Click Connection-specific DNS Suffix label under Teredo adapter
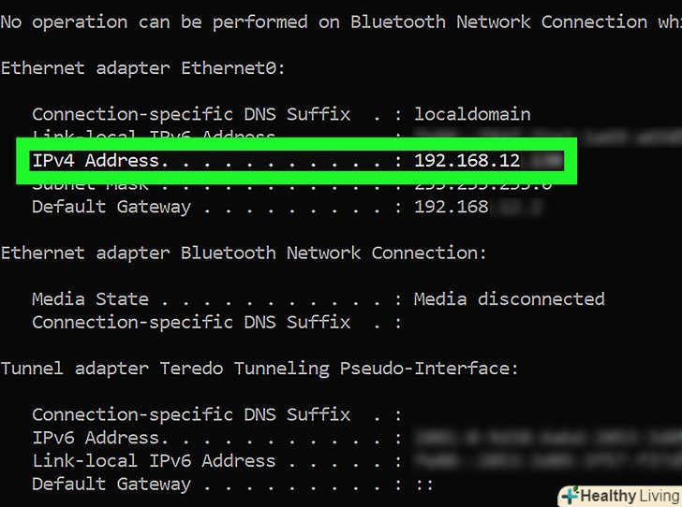 191,414
